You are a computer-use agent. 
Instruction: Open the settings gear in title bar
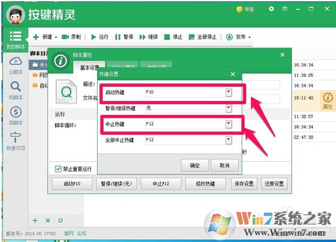pyautogui.click(x=271, y=9)
